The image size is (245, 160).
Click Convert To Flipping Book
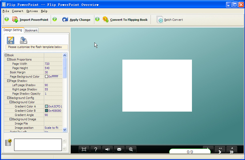tap(125, 20)
